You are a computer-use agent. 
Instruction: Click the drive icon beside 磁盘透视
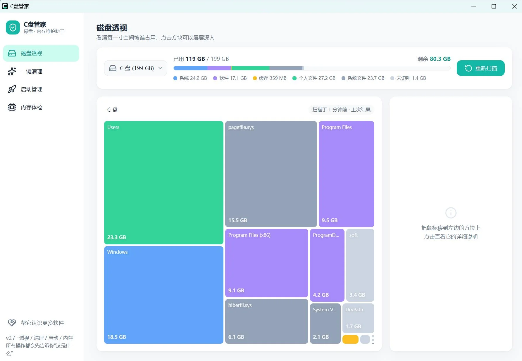[12, 53]
